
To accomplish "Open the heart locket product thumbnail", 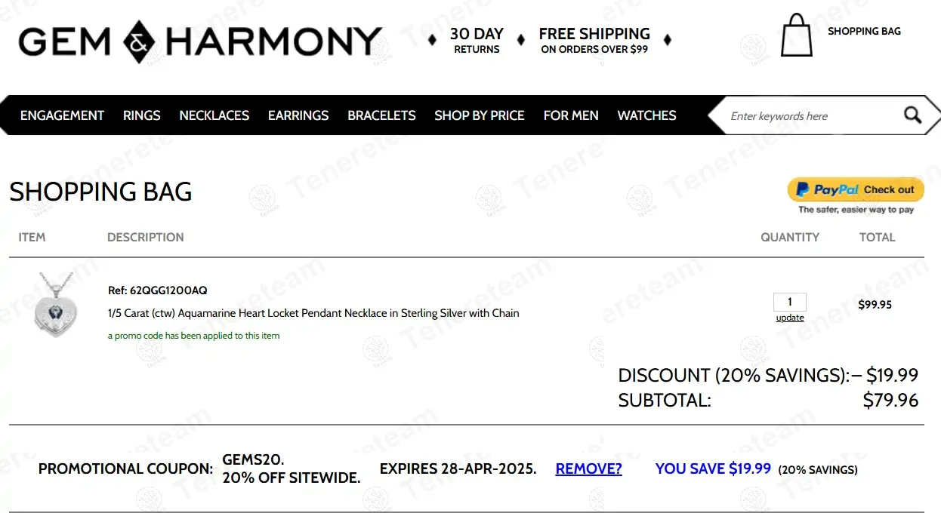I will (54, 305).
